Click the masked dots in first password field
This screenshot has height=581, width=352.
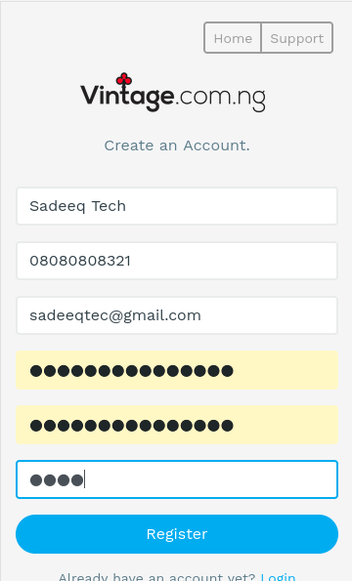pyautogui.click(x=131, y=370)
